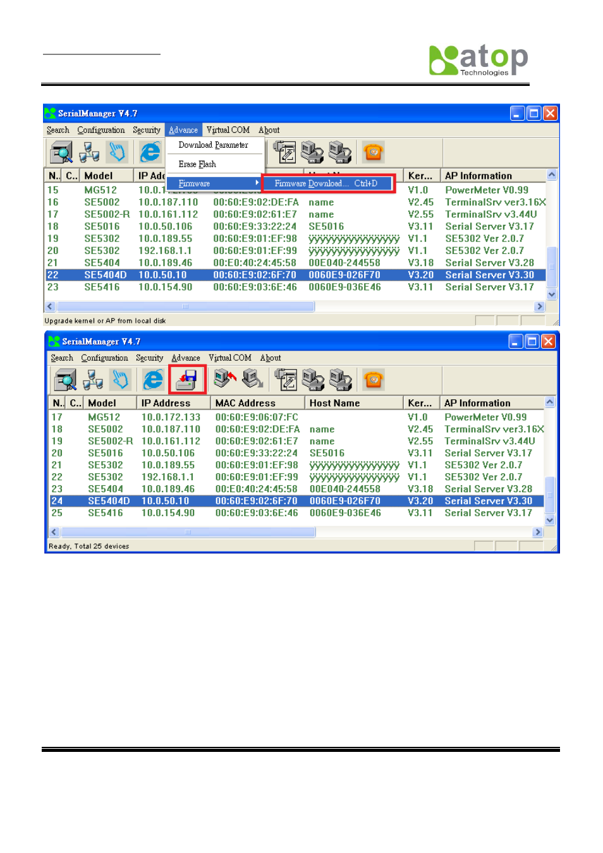The height and width of the screenshot is (853, 603).
Task: Click the network-tree icon in upper window toolbar
Action: [89, 152]
